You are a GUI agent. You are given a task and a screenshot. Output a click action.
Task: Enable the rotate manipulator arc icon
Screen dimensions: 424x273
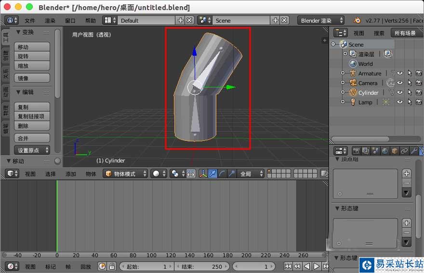pyautogui.click(x=222, y=174)
